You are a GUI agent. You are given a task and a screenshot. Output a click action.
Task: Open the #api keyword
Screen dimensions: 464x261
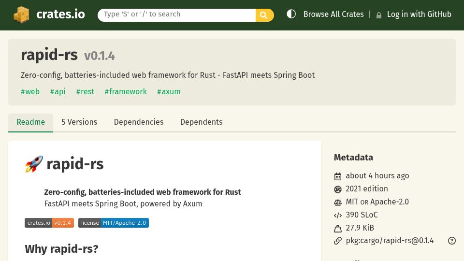click(x=58, y=92)
